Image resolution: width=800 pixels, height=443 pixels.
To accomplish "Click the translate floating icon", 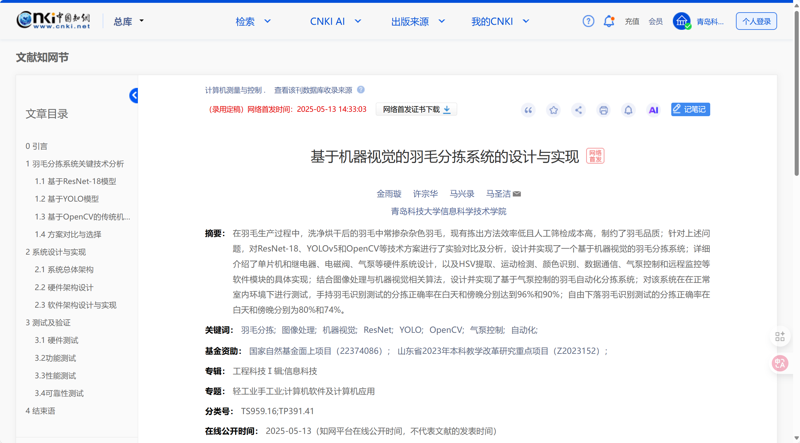I will [x=780, y=363].
